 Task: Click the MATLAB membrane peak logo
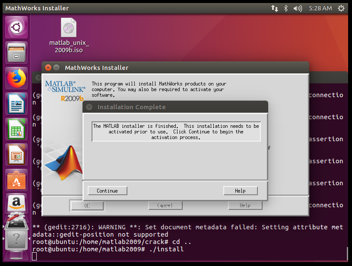(64, 163)
